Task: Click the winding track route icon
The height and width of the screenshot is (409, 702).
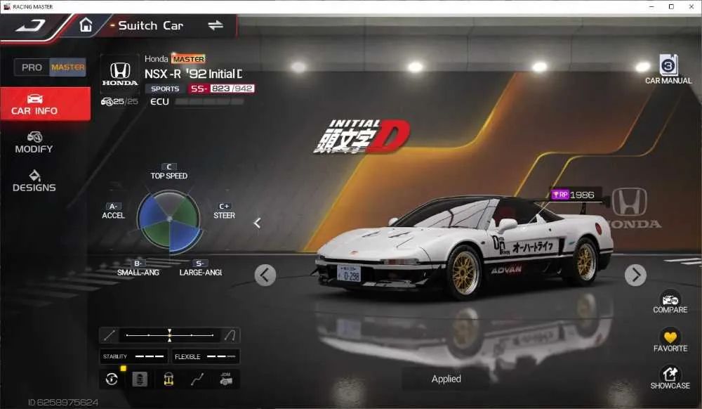Action: click(197, 379)
